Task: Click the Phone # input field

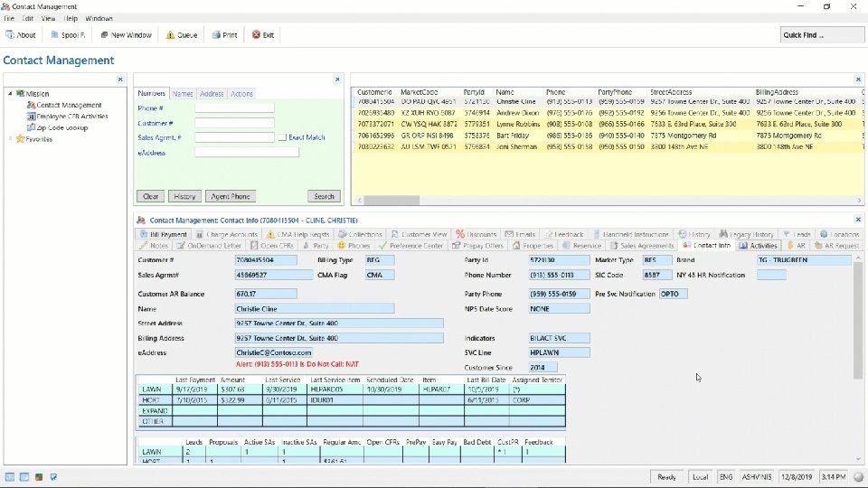Action: (x=234, y=108)
